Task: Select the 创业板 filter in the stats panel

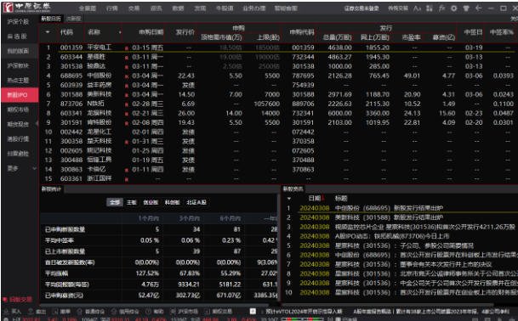Action: tap(151, 202)
